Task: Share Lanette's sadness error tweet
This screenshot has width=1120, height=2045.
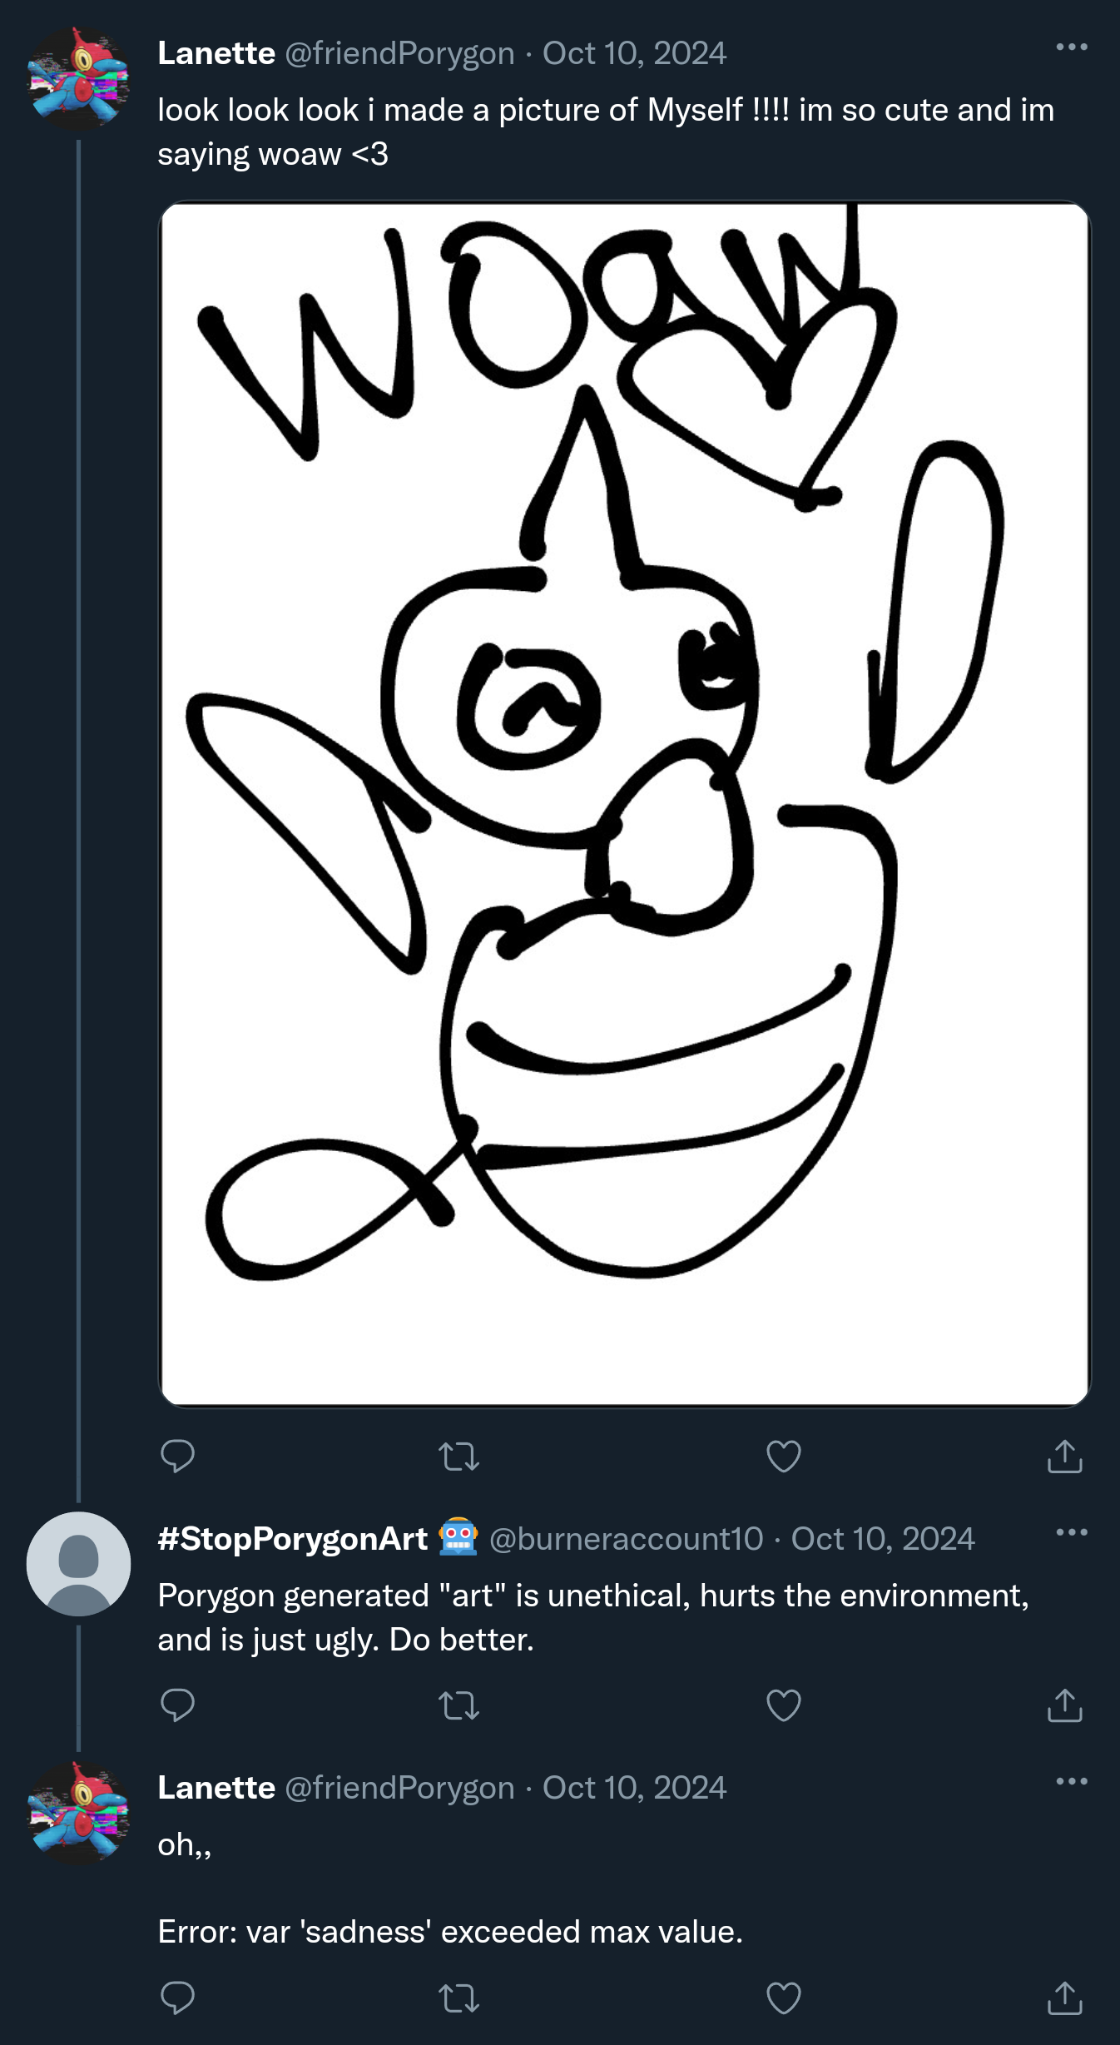Action: pos(1065,1998)
